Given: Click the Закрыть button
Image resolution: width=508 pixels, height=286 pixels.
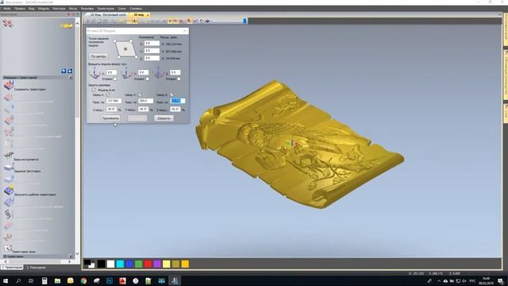Looking at the screenshot, I should [164, 118].
